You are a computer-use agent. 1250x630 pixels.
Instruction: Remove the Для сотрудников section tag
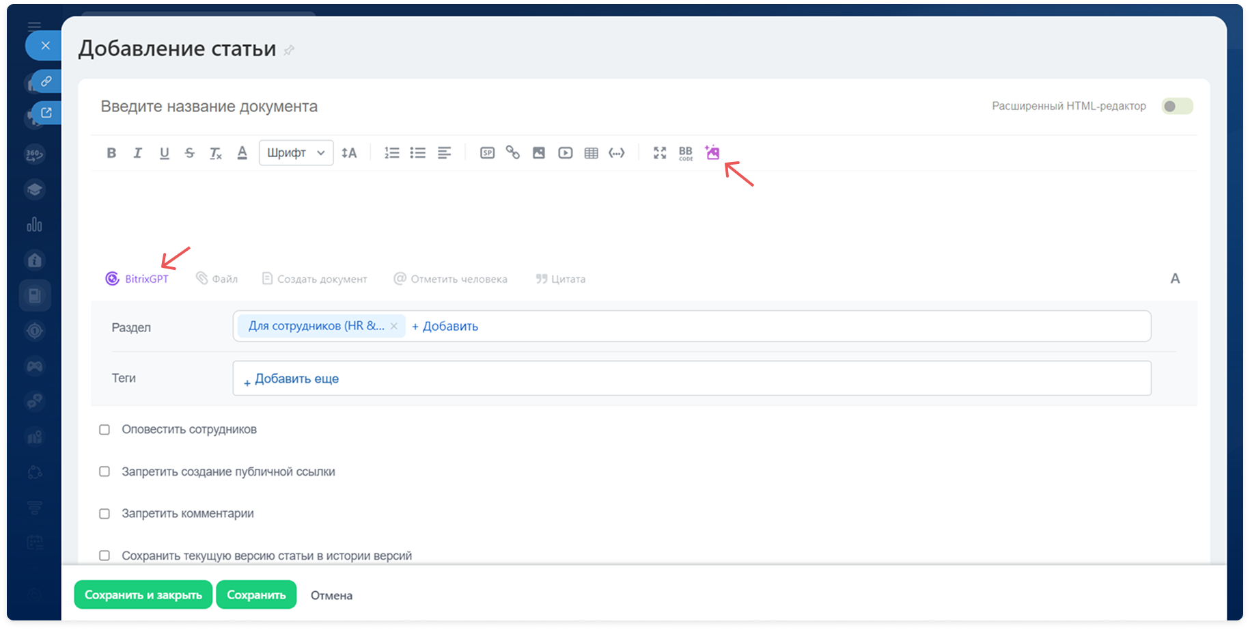tap(394, 327)
